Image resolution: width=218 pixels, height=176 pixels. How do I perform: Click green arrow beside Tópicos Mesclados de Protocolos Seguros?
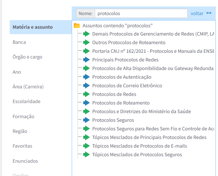(86, 154)
